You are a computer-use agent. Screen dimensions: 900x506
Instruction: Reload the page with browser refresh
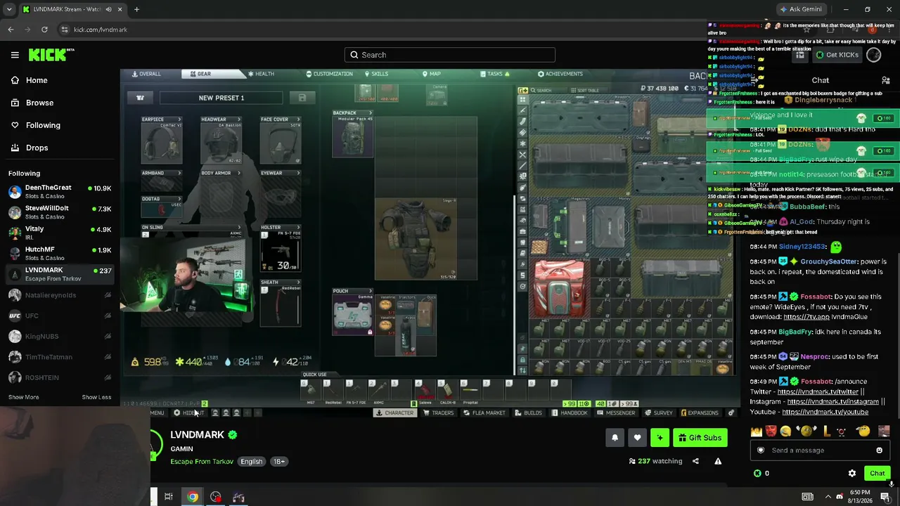tap(44, 30)
